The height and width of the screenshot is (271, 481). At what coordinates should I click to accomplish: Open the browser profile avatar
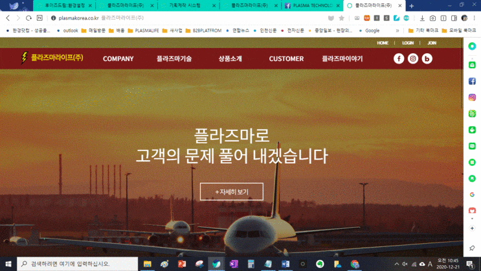(x=464, y=18)
